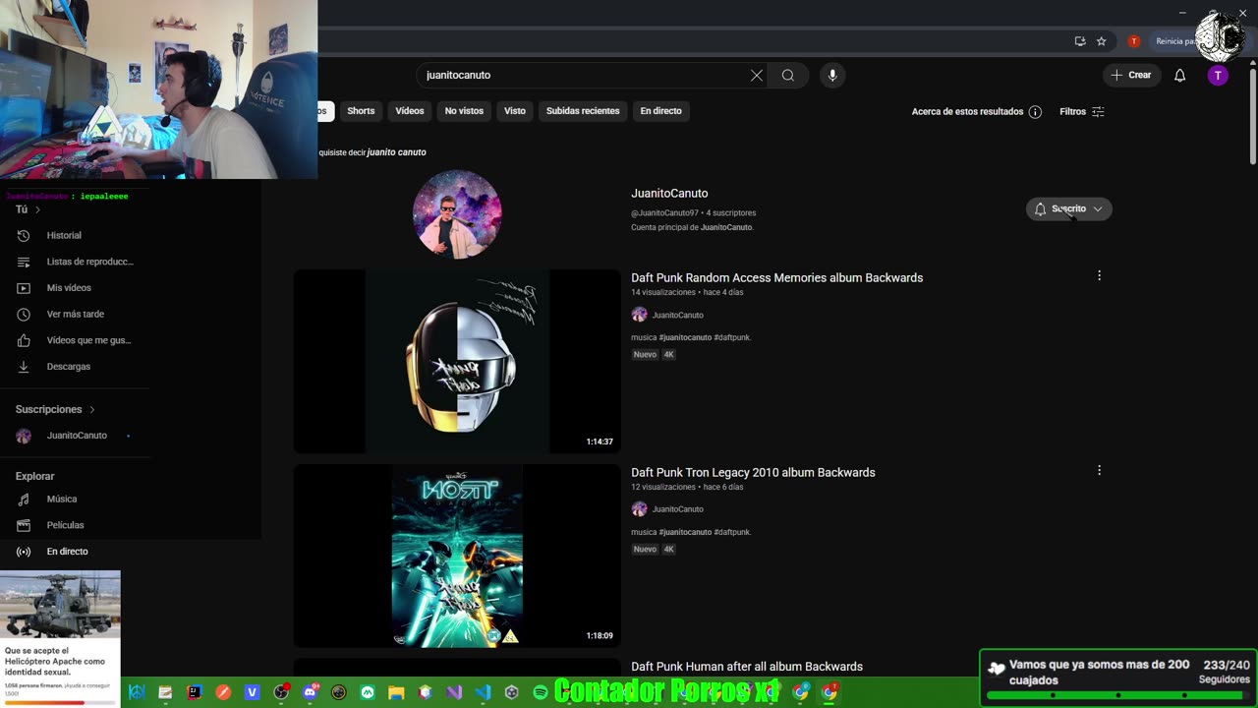Bookmark this page with the star icon

1102,41
